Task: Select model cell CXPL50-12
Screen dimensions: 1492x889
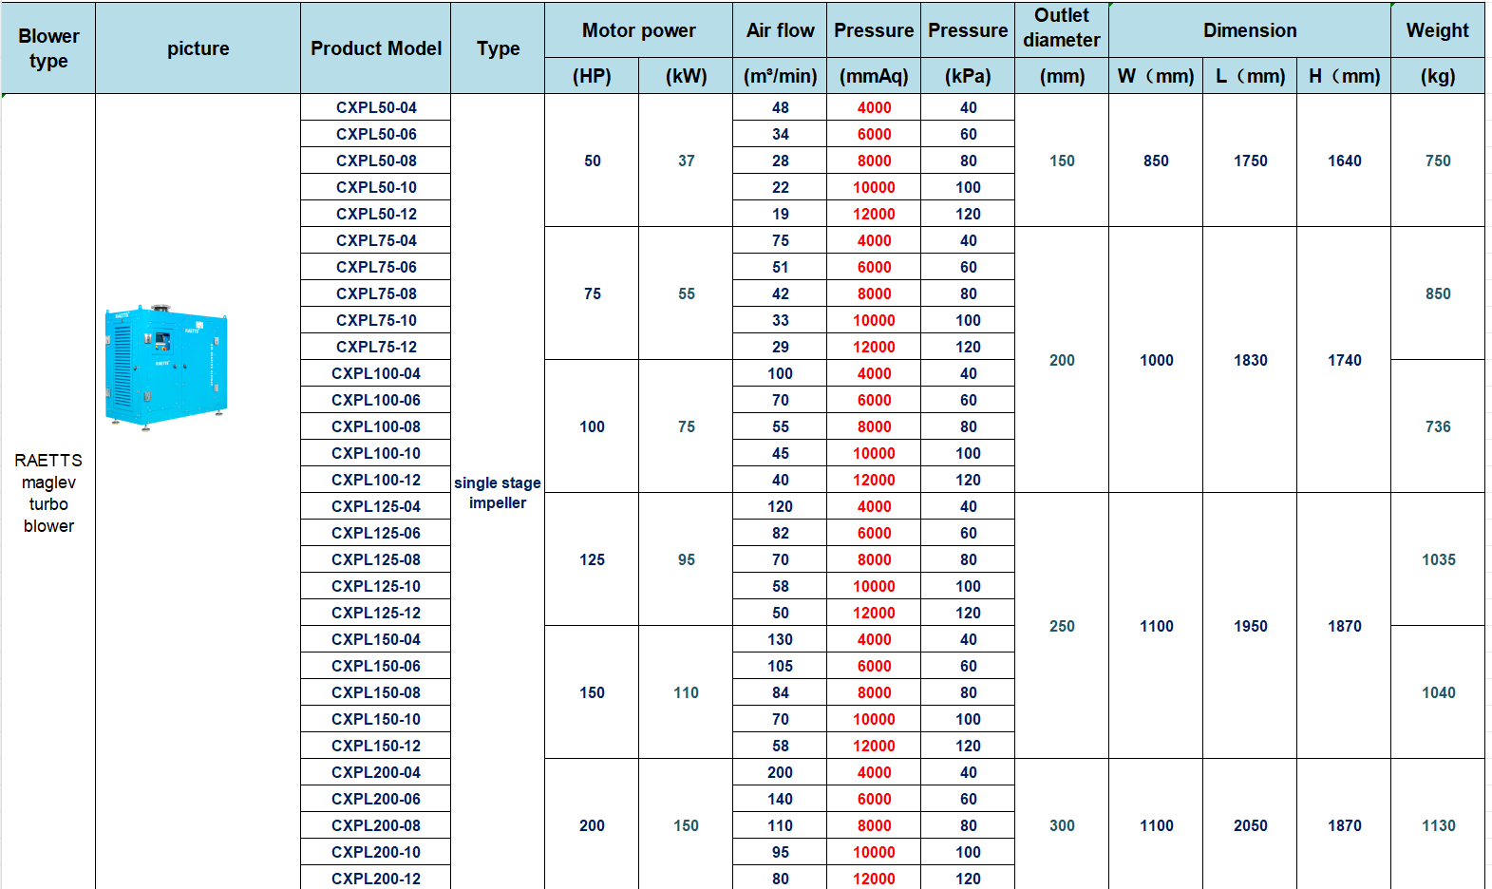Action: [376, 214]
